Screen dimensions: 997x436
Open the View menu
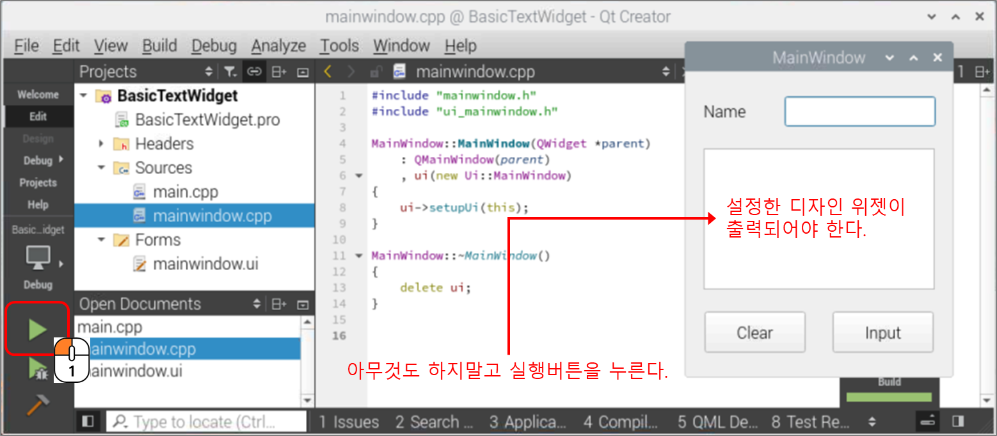point(110,46)
